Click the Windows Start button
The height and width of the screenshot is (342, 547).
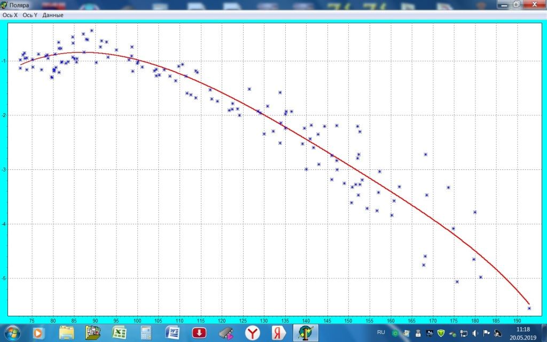(12, 333)
